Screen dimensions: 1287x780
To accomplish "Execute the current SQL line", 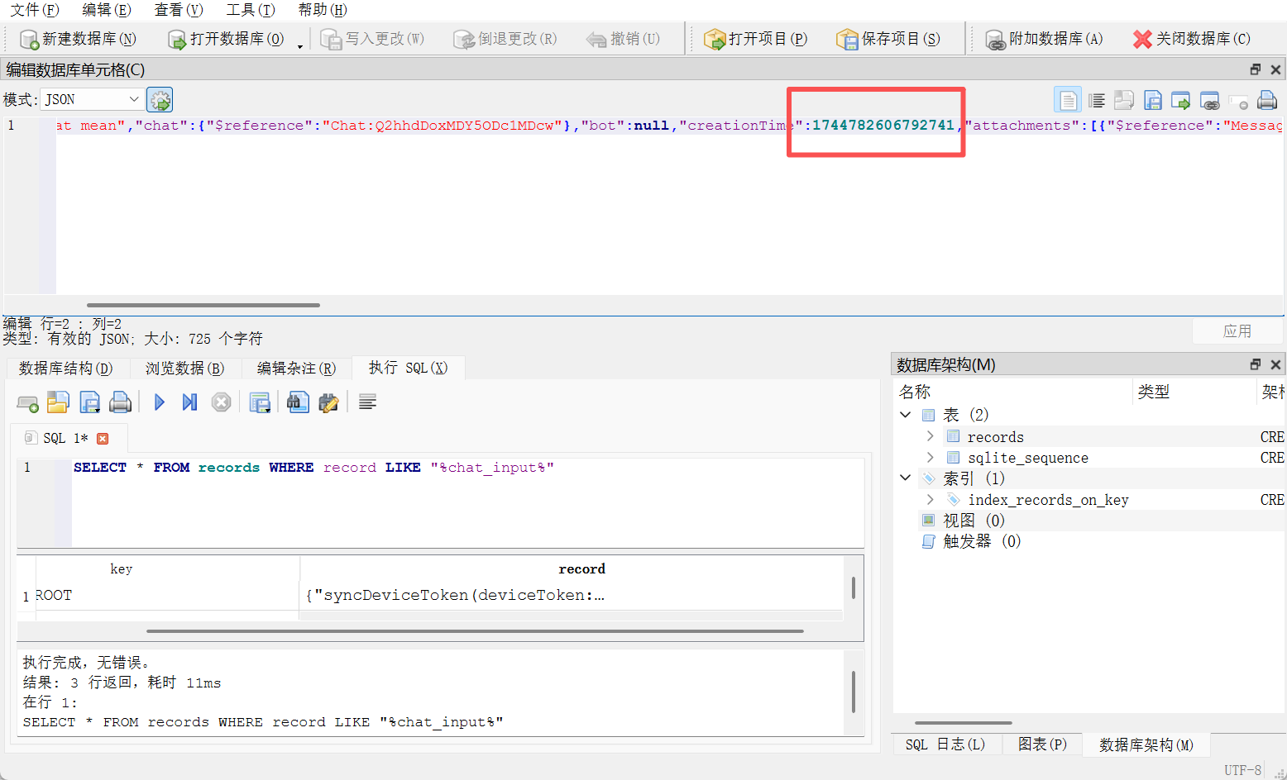I will (189, 402).
